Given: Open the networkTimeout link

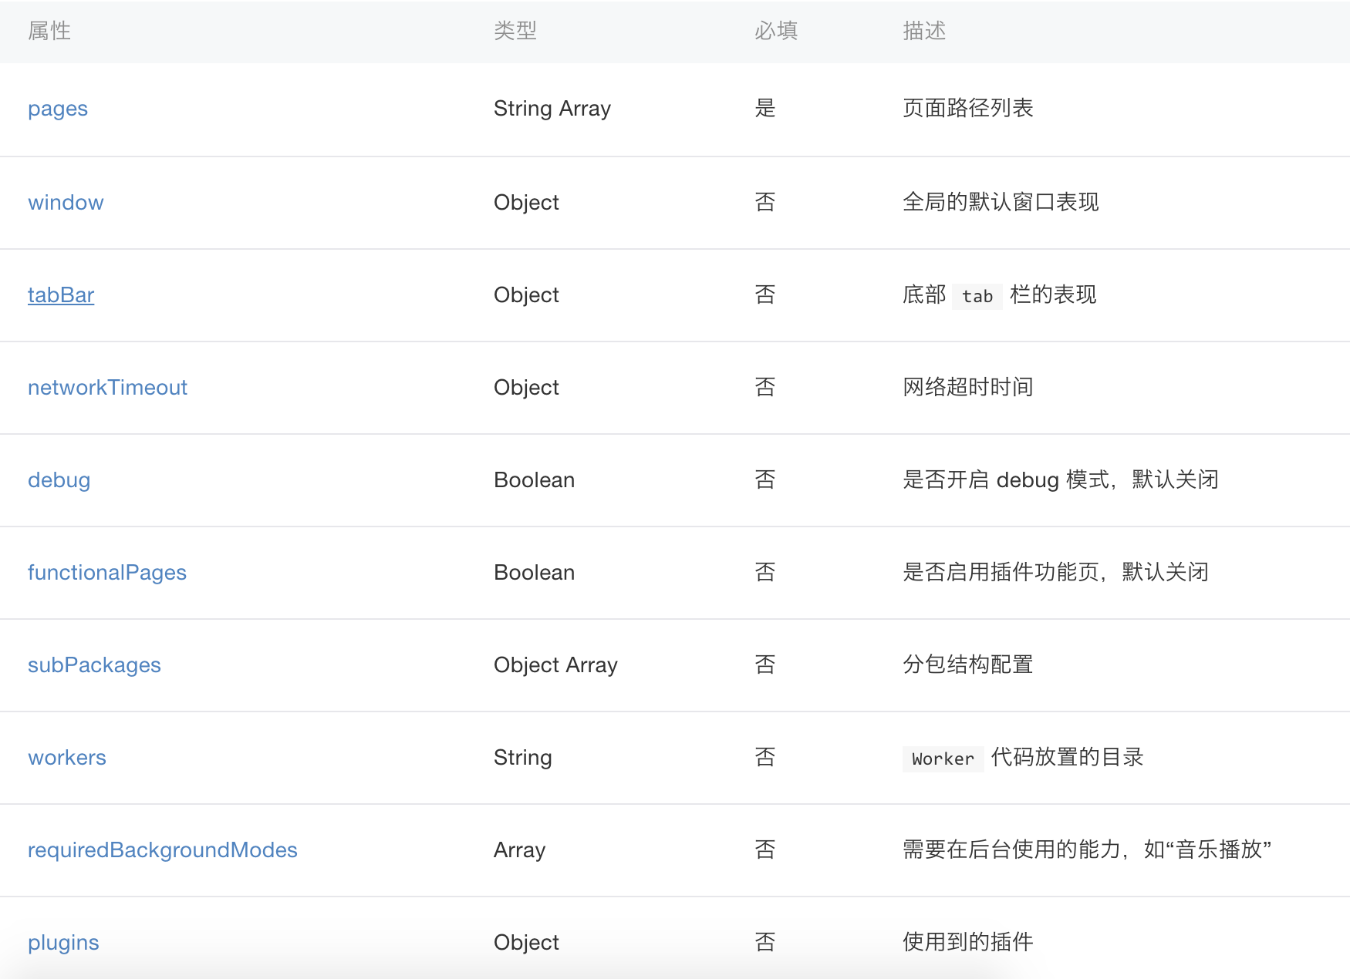Looking at the screenshot, I should (107, 387).
